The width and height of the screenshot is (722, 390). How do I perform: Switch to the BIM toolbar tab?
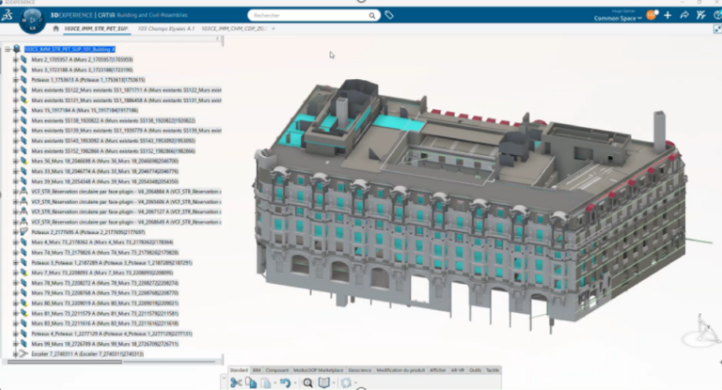coord(257,370)
